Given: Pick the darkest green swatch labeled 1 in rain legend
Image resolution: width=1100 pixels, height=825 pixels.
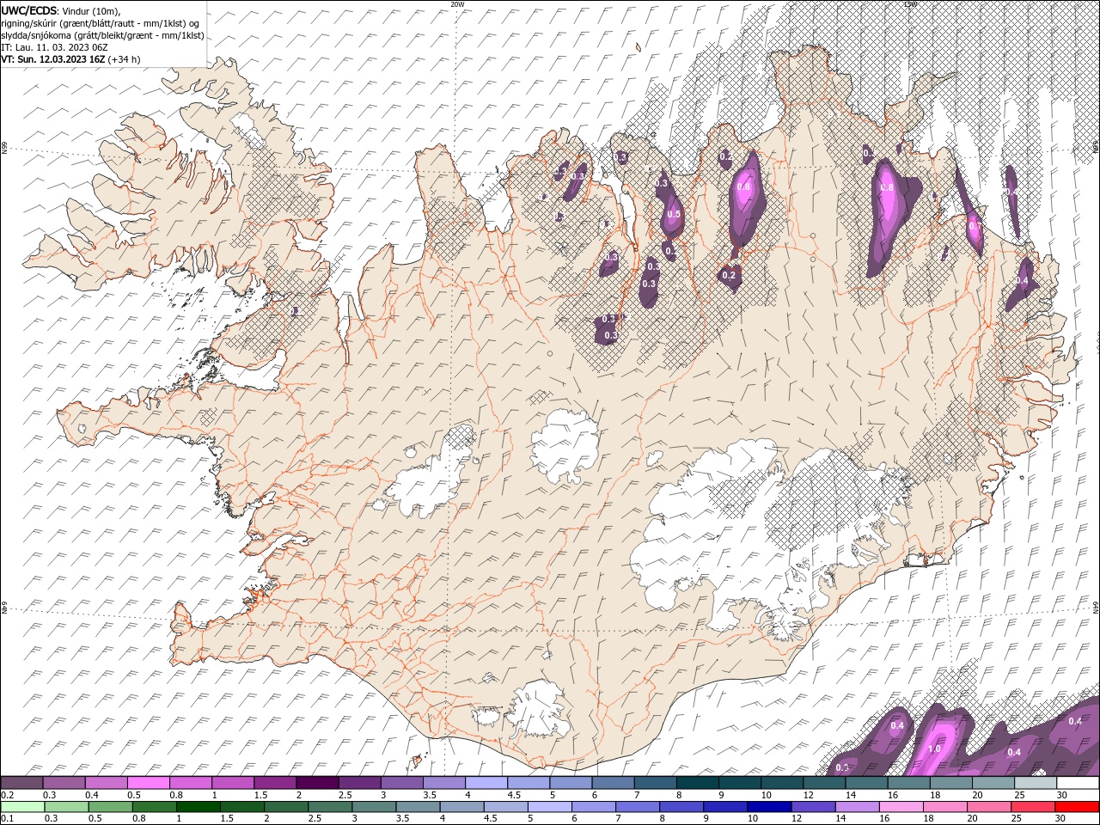Looking at the screenshot, I should pyautogui.click(x=198, y=806).
